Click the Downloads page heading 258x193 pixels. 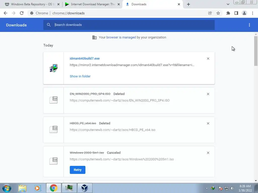(16, 25)
